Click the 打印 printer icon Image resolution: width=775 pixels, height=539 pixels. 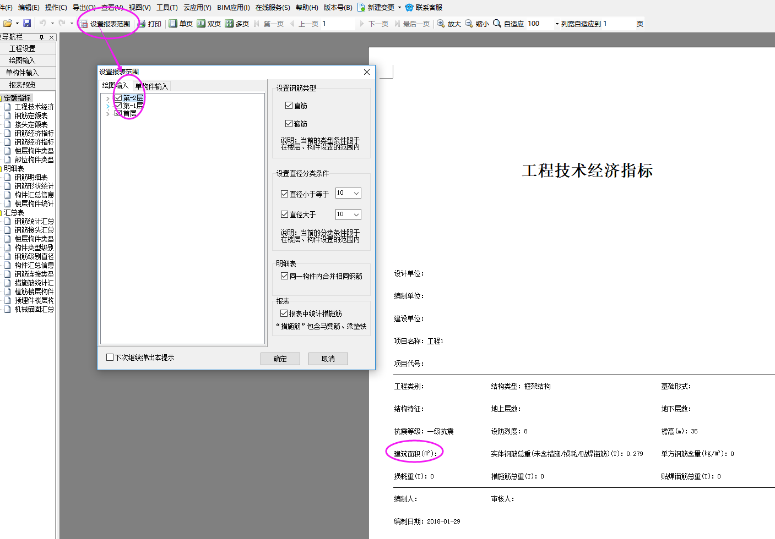(x=142, y=24)
